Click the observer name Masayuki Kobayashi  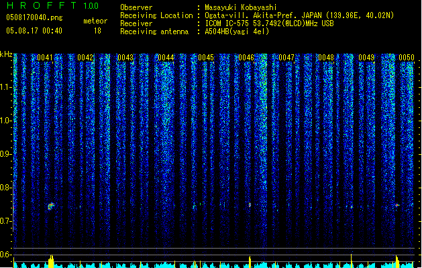(241, 7)
